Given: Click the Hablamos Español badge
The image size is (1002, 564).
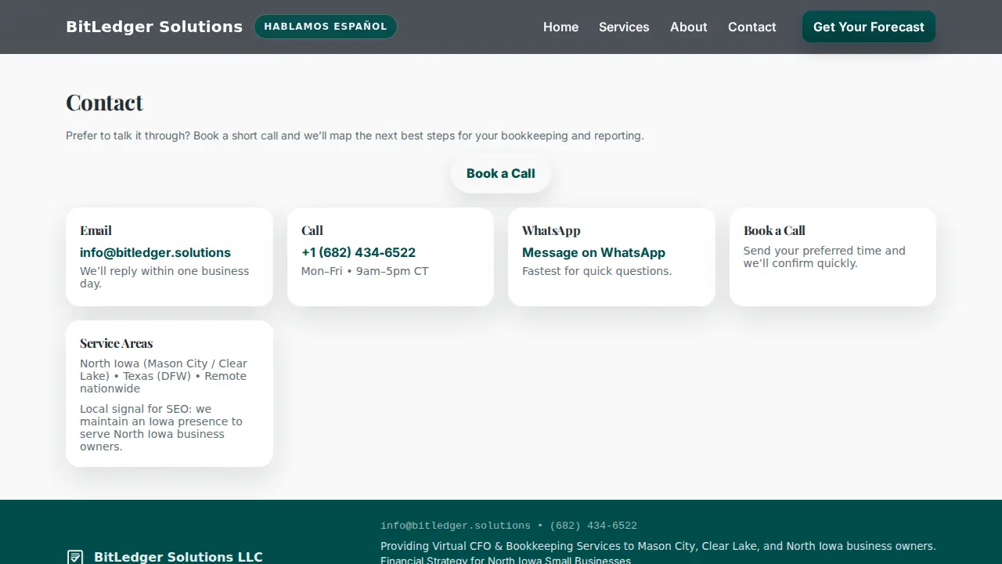Looking at the screenshot, I should point(326,27).
